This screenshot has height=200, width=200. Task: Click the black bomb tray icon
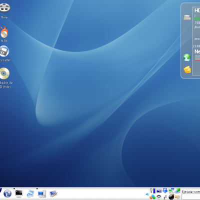(x=171, y=197)
